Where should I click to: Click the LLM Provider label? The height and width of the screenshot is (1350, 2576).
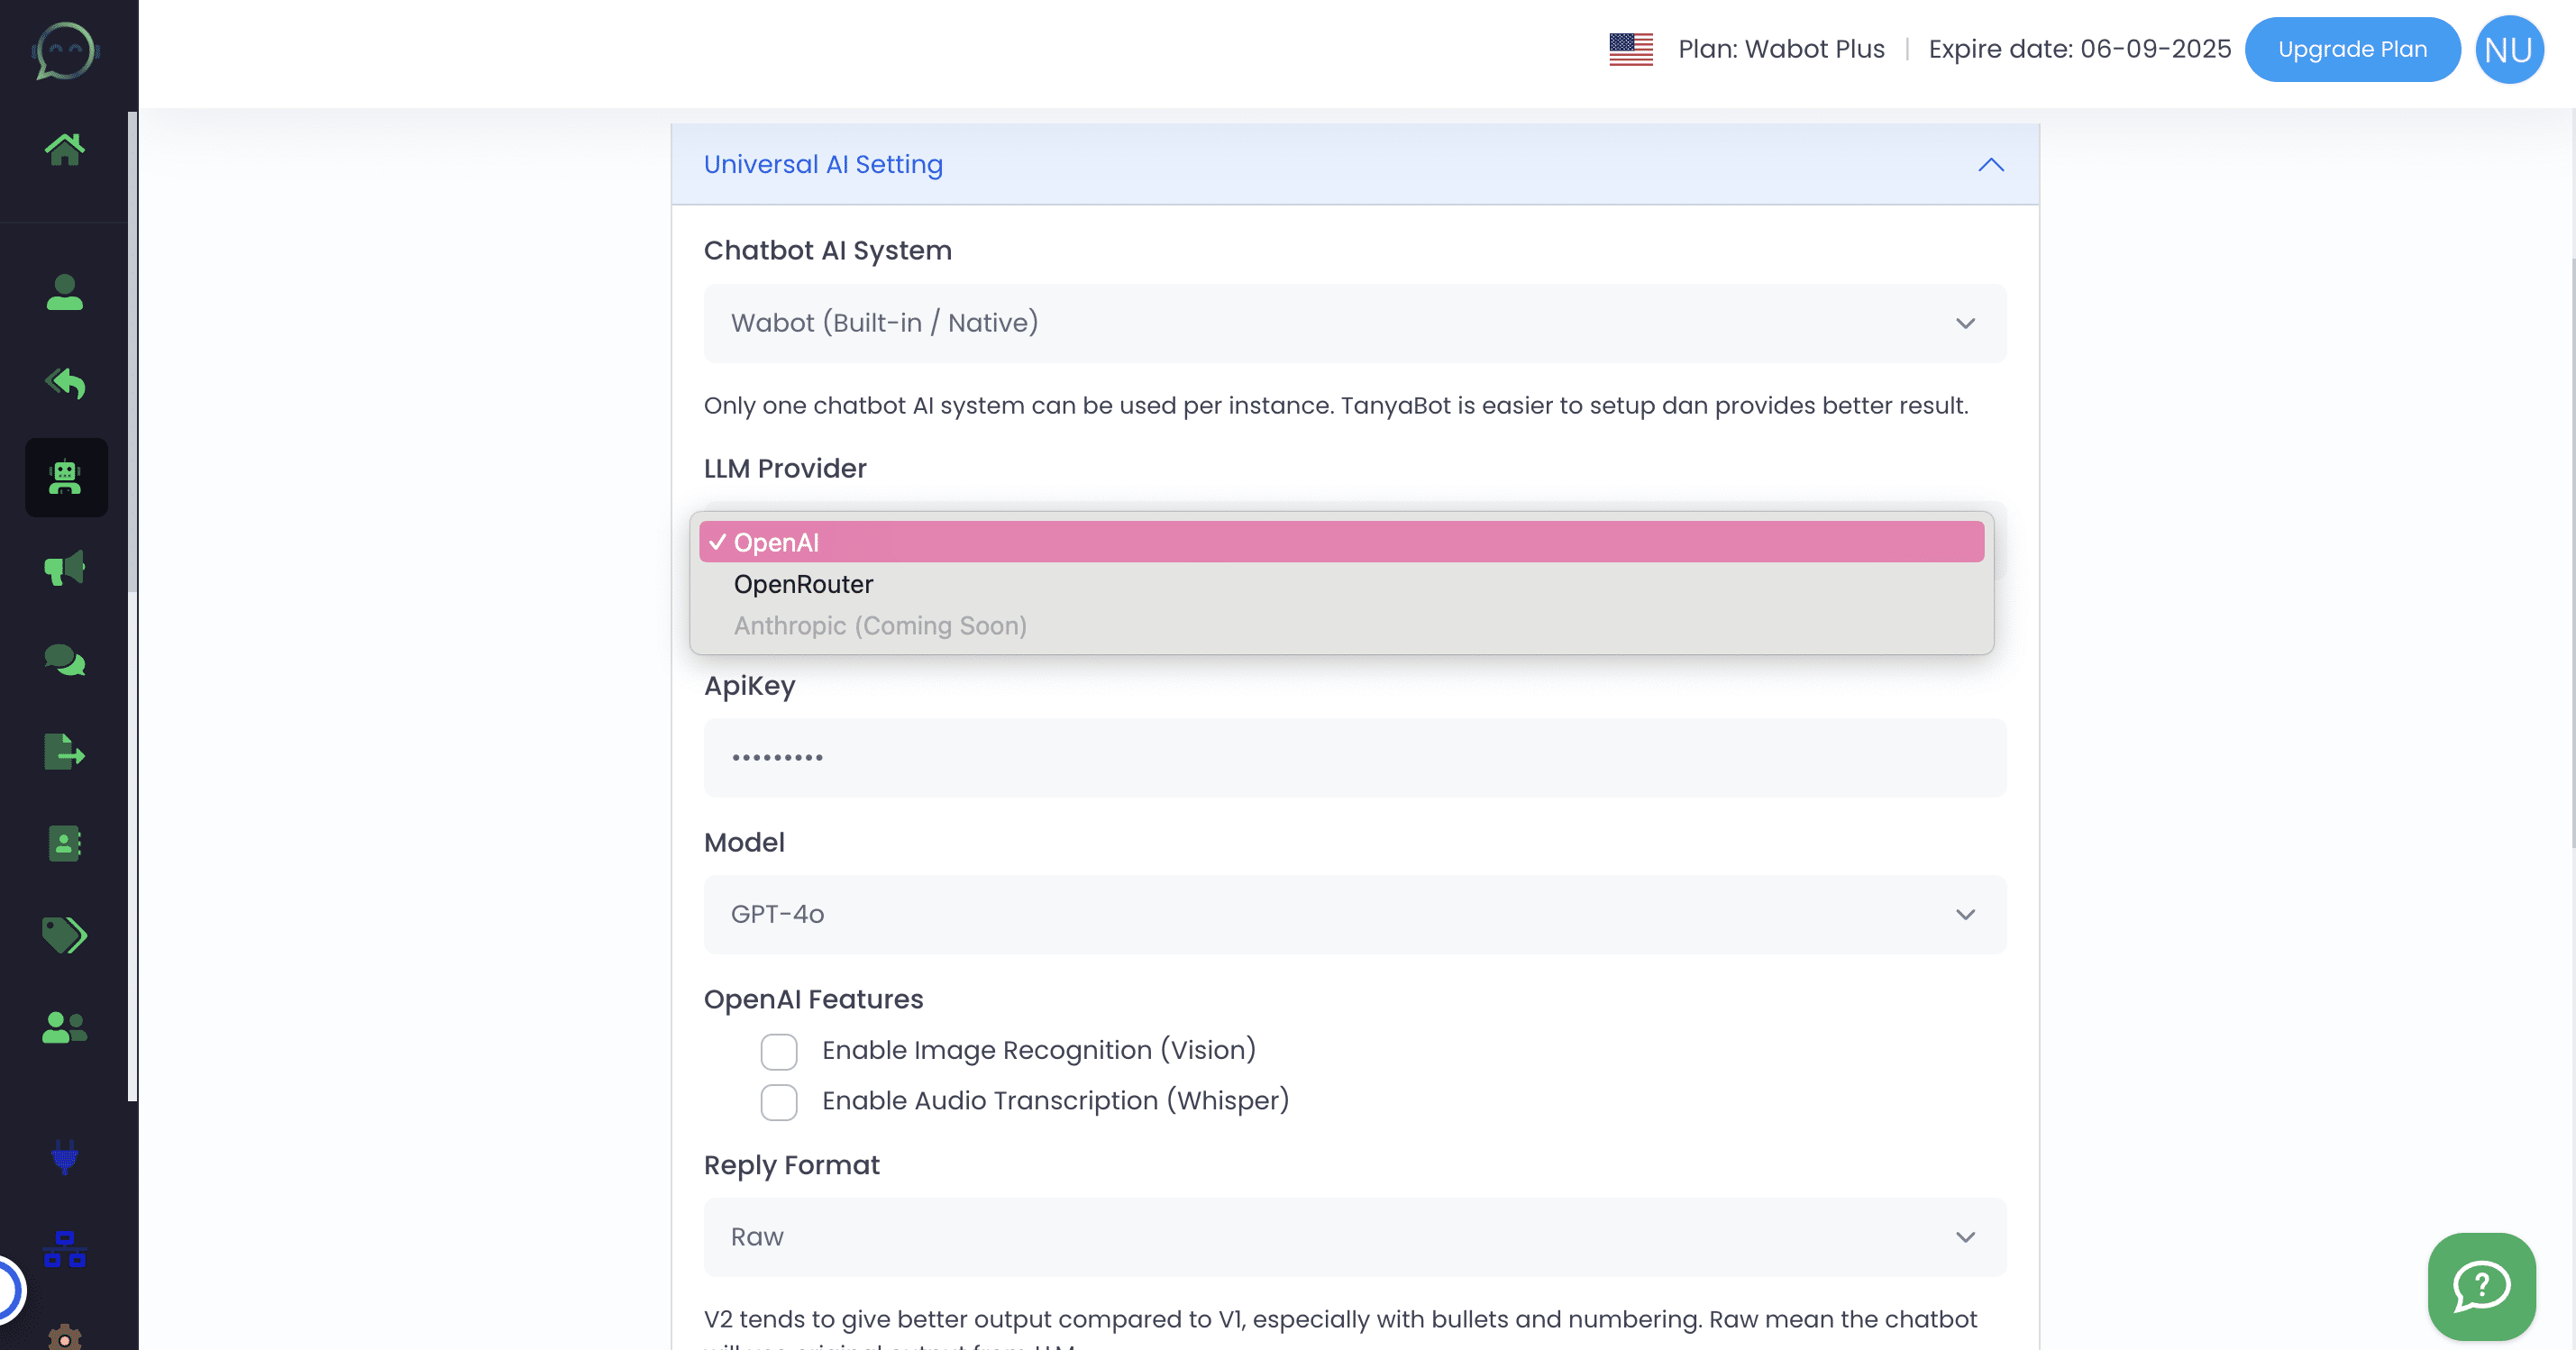click(x=785, y=468)
